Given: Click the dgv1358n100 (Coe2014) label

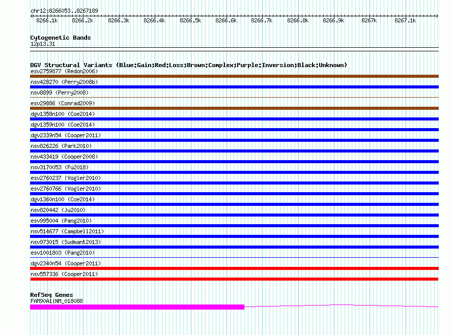Looking at the screenshot, I should click(63, 114).
